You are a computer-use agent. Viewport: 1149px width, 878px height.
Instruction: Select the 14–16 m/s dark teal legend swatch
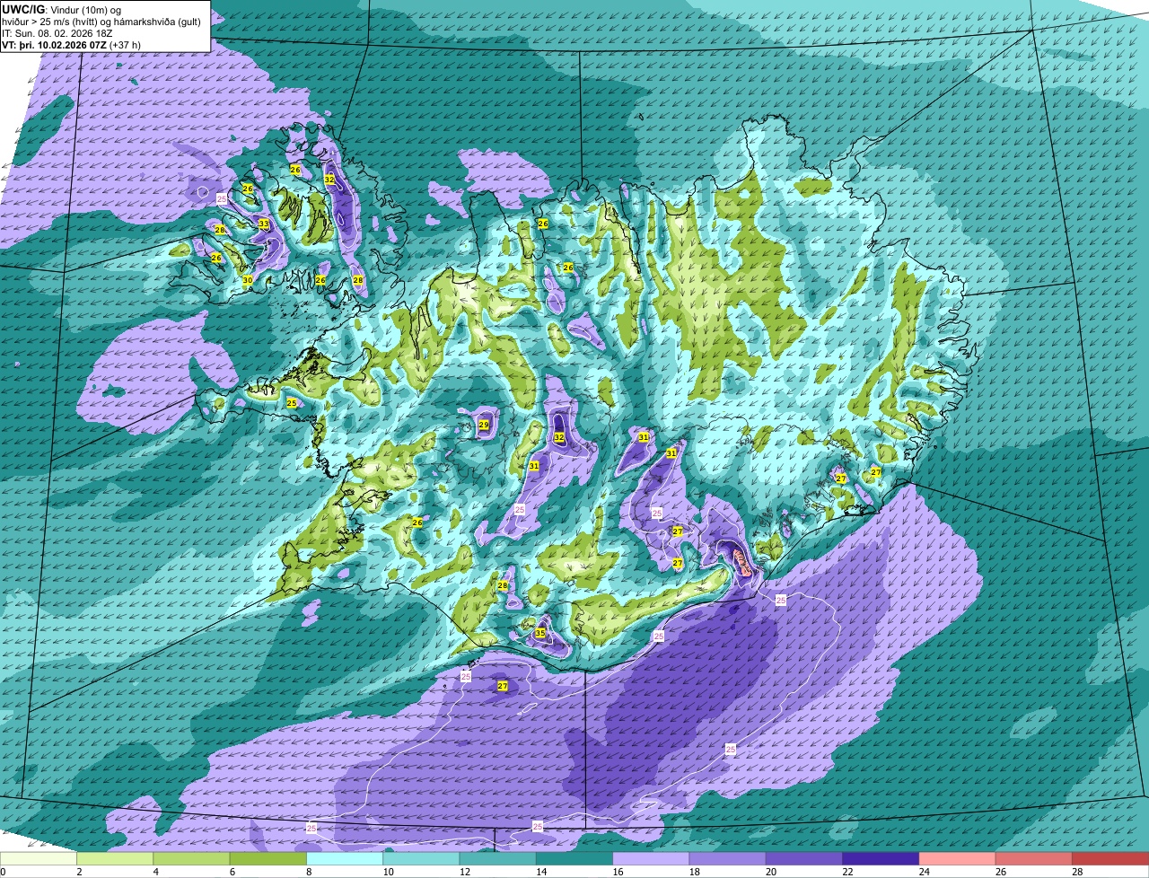574,859
